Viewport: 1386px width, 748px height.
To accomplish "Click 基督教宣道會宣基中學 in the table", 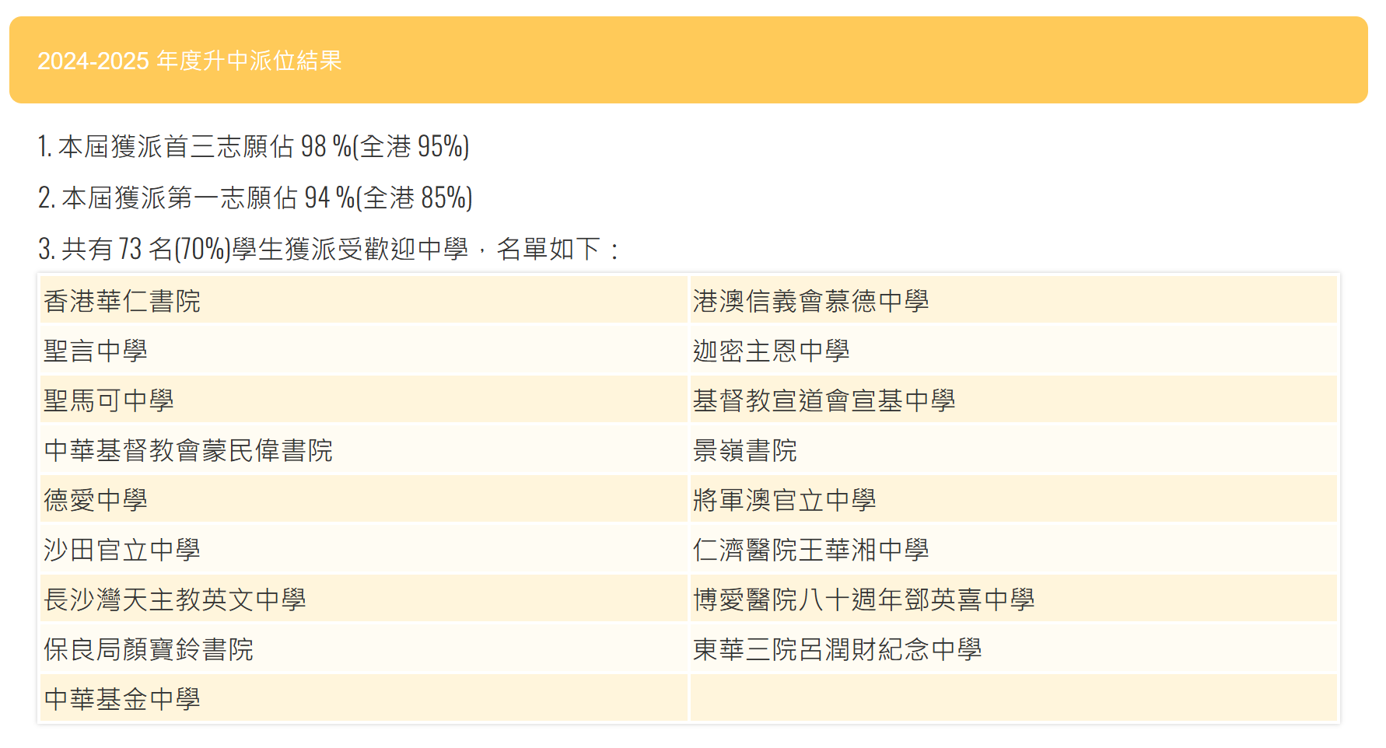I will click(x=824, y=400).
